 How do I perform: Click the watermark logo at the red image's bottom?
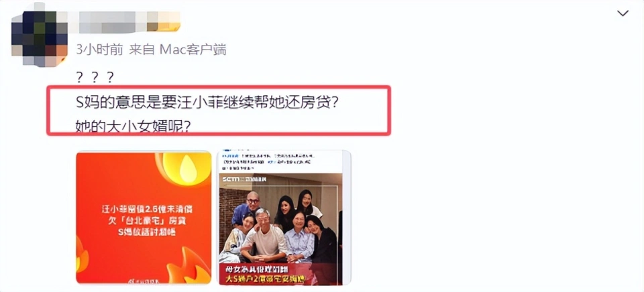144,281
